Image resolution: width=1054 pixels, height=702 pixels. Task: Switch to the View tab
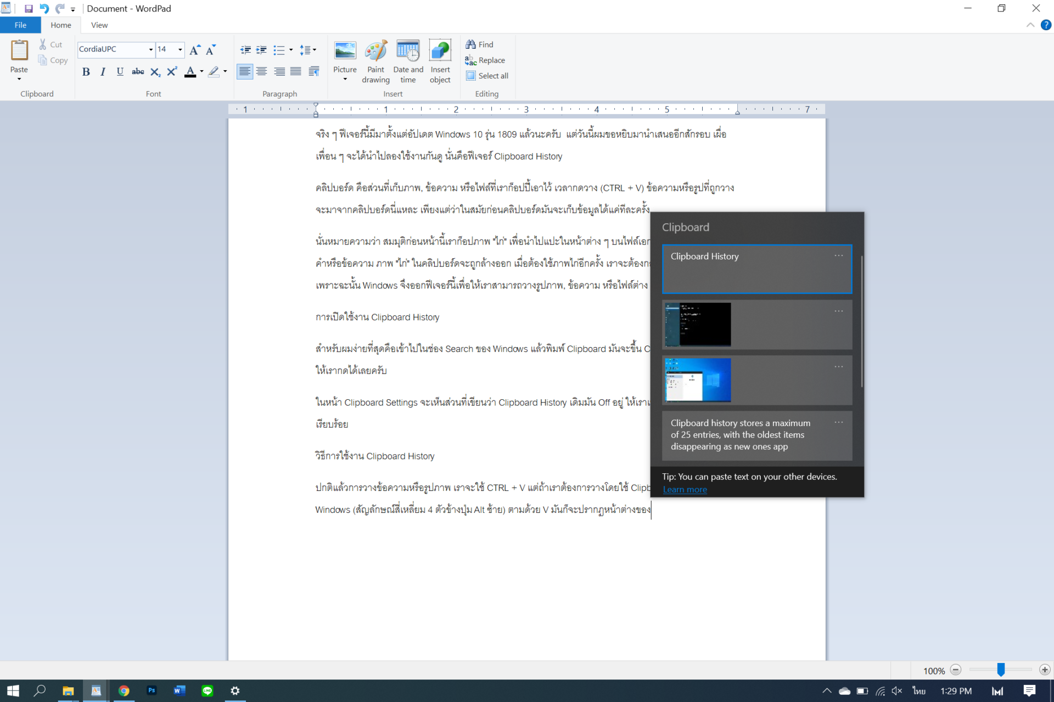99,25
